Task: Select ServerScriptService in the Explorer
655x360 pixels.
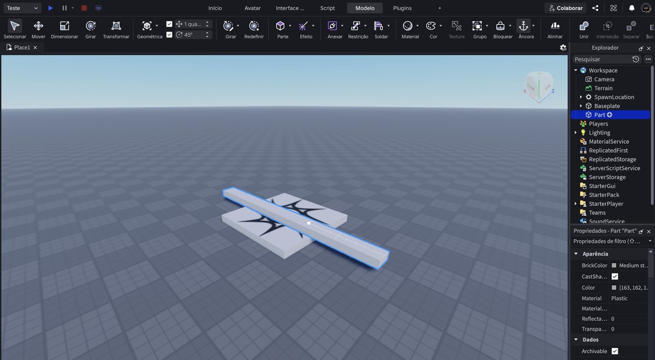Action: (x=614, y=168)
